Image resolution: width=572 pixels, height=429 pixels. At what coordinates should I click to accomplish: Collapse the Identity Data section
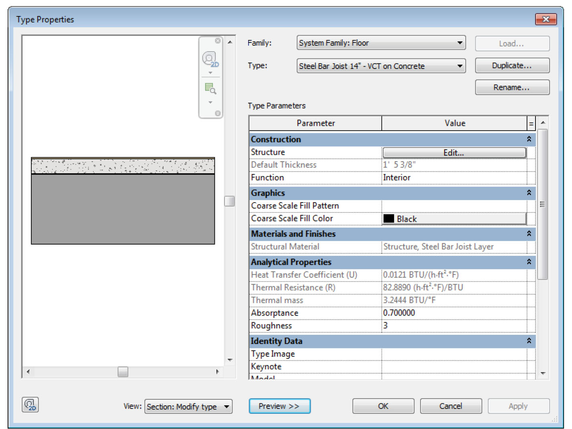[529, 341]
